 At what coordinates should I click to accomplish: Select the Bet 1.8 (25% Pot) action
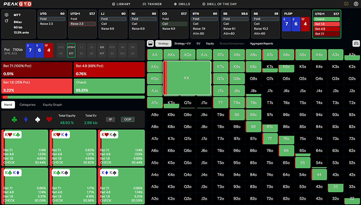[x=36, y=85]
